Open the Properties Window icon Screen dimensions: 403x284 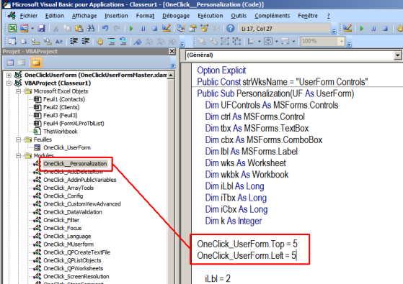point(192,28)
